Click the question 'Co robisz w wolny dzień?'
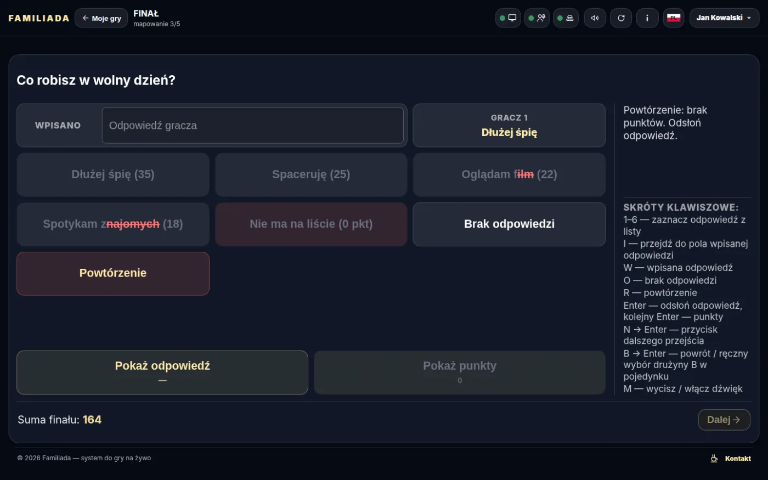Viewport: 768px width, 480px height. 96,80
